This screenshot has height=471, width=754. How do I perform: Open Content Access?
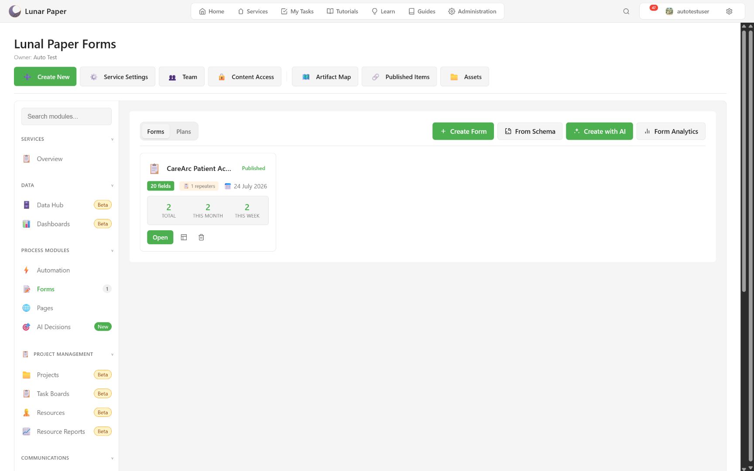[245, 77]
